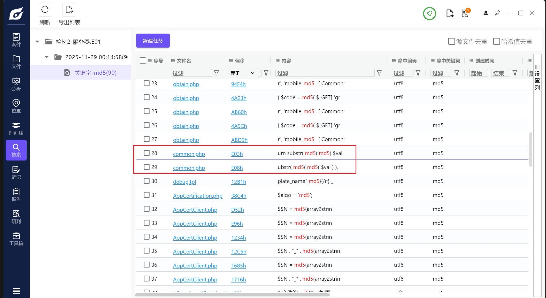This screenshot has width=546, height=298.
Task: Click the 文件名 filter input field
Action: coord(191,73)
